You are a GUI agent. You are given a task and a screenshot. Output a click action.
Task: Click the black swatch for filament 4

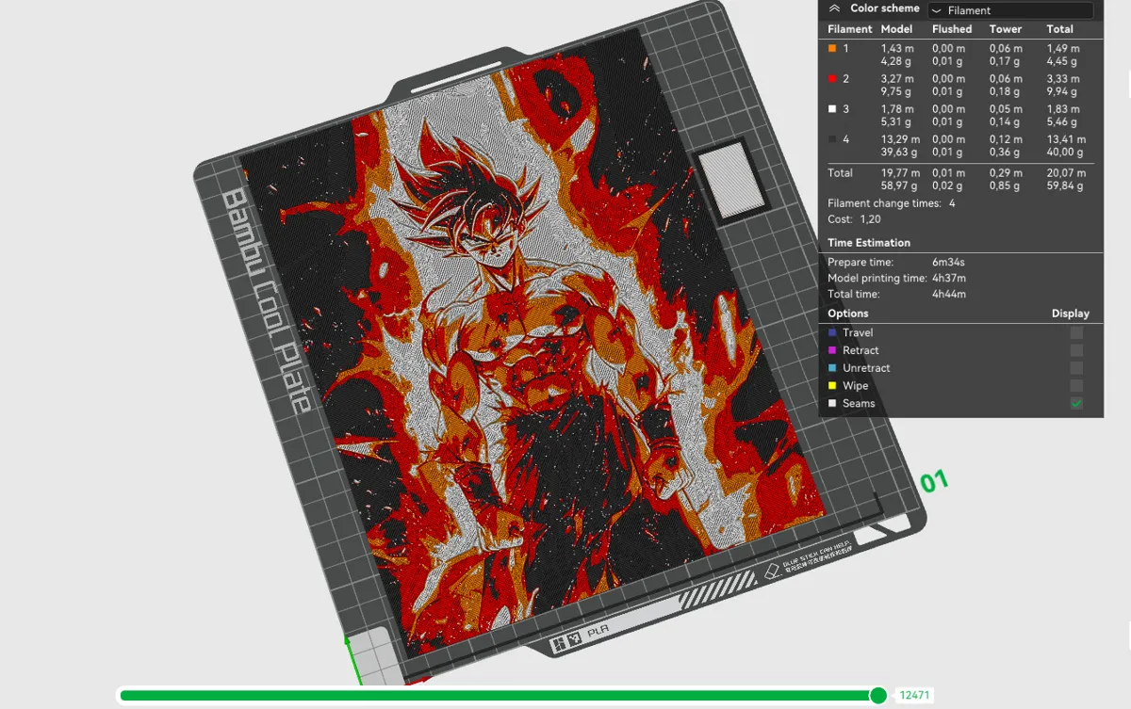[832, 139]
